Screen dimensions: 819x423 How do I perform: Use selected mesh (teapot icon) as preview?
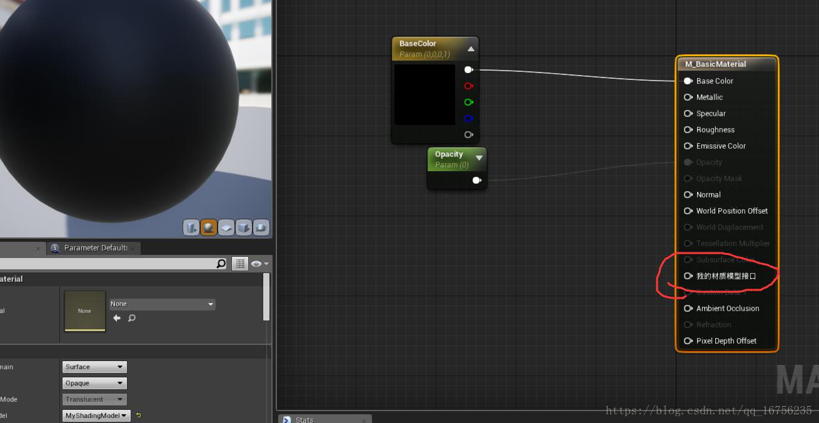click(261, 227)
